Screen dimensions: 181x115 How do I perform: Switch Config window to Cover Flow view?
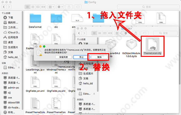[x=43, y=7]
